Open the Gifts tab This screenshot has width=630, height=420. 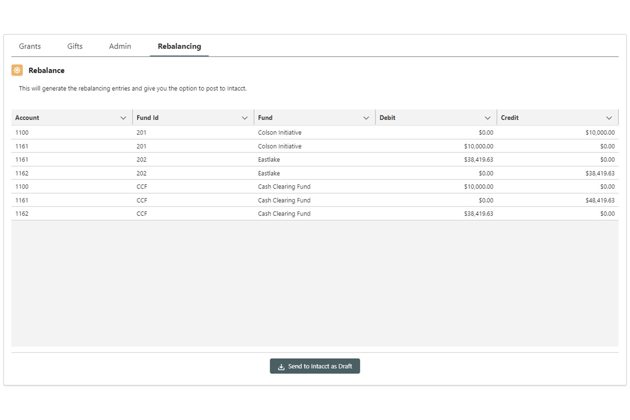(75, 46)
